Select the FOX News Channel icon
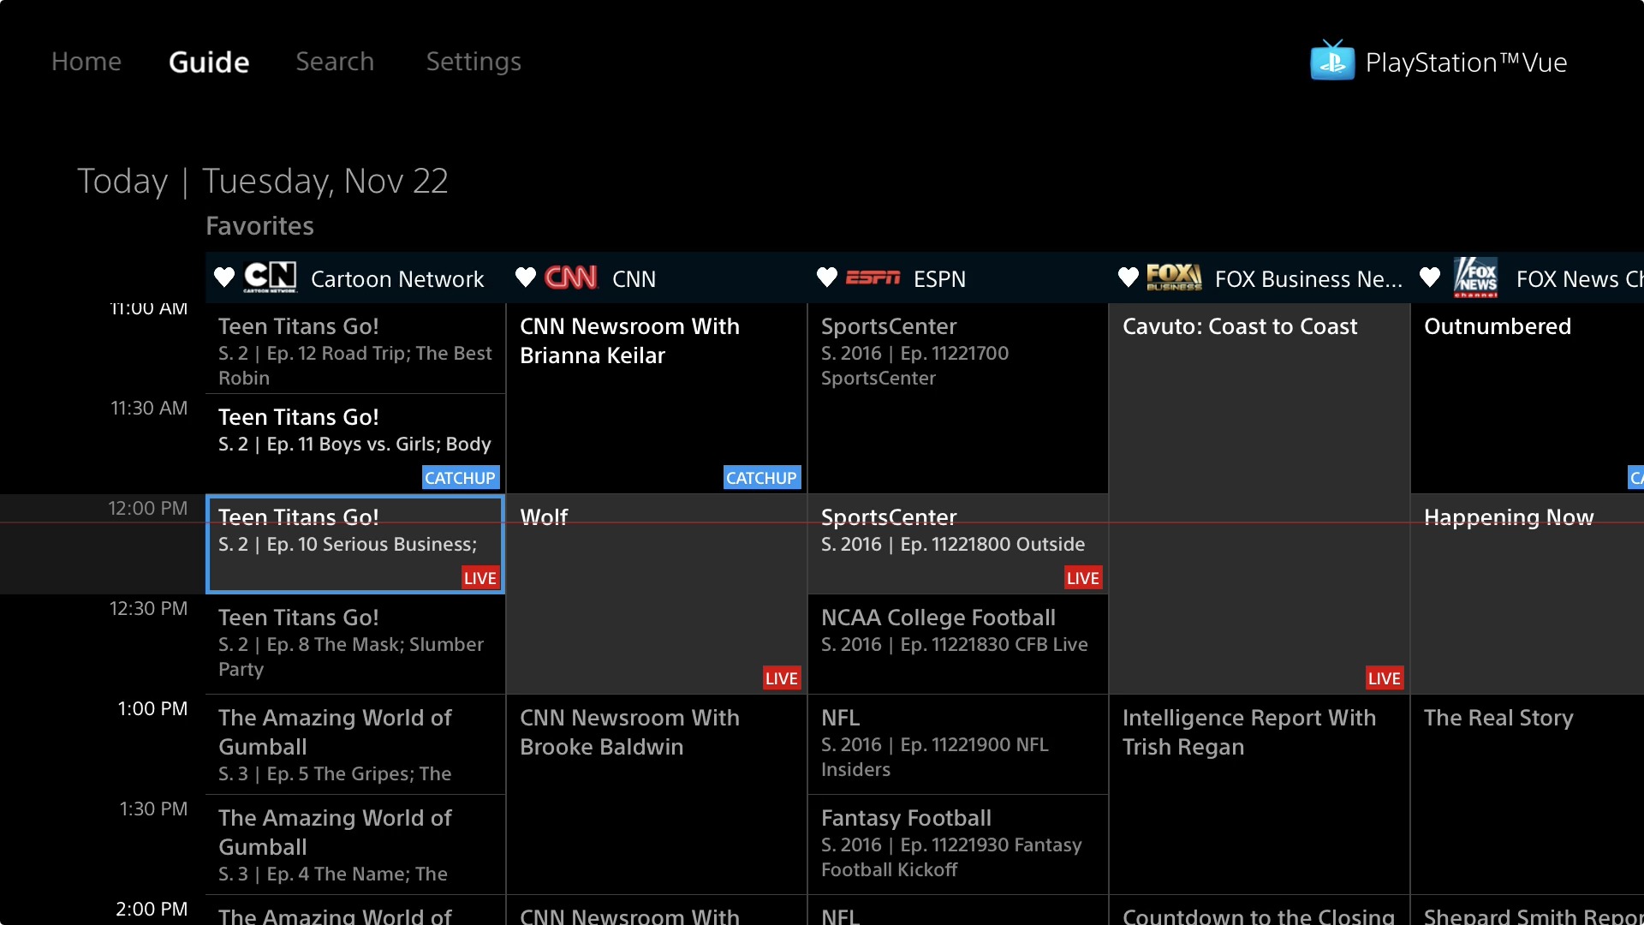This screenshot has height=925, width=1644. tap(1474, 279)
